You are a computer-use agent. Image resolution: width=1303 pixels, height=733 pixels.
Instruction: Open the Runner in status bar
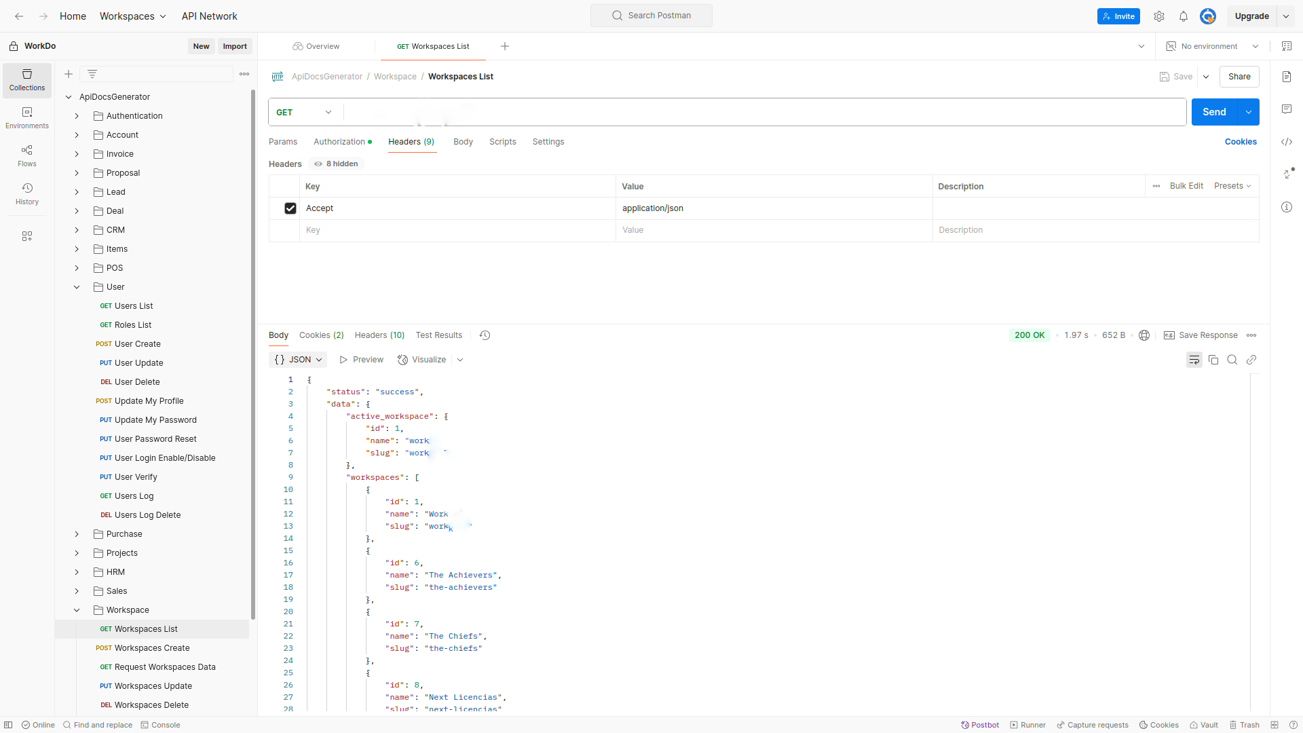coord(1027,725)
